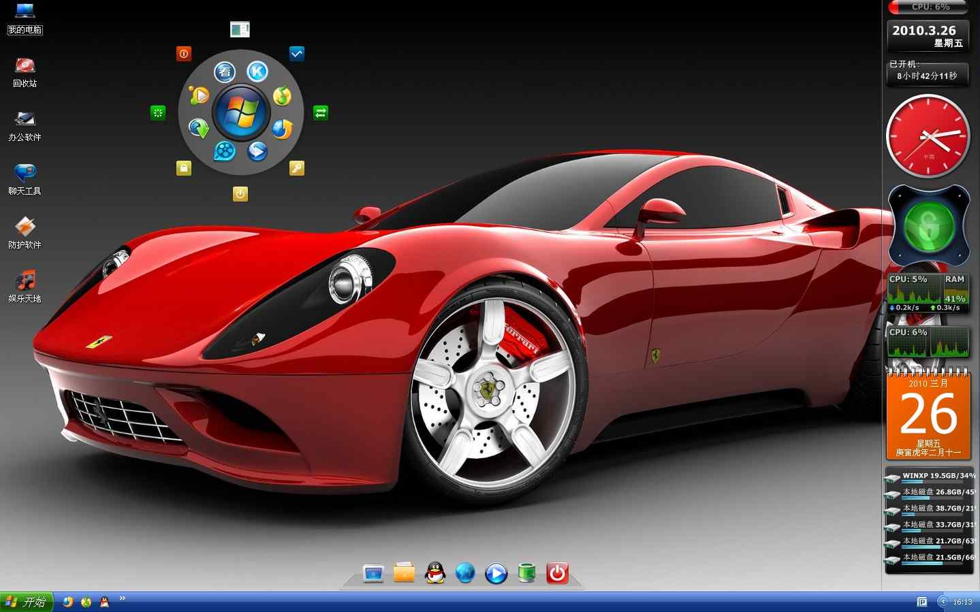The height and width of the screenshot is (612, 980).
Task: Click the Windows logo orb in circular launcher
Action: click(x=240, y=112)
